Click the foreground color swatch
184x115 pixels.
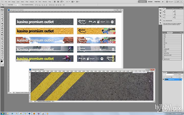[2, 61]
